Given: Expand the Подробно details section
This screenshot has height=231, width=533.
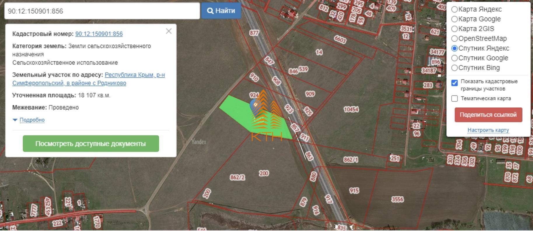Looking at the screenshot, I should click(32, 120).
